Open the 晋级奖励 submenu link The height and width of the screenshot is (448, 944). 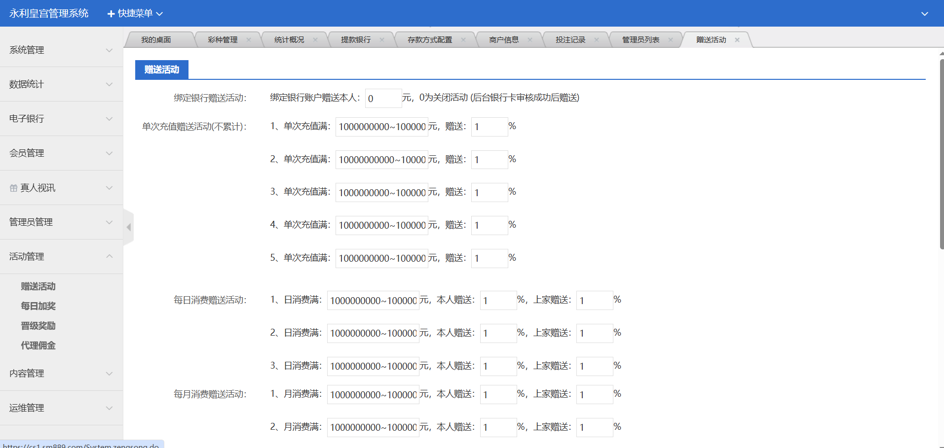38,326
